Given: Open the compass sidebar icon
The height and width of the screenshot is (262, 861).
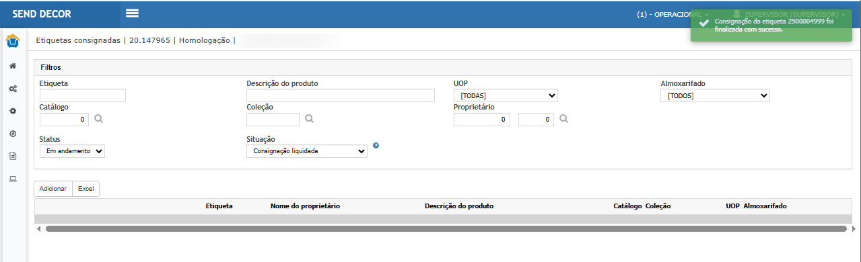Looking at the screenshot, I should [13, 134].
